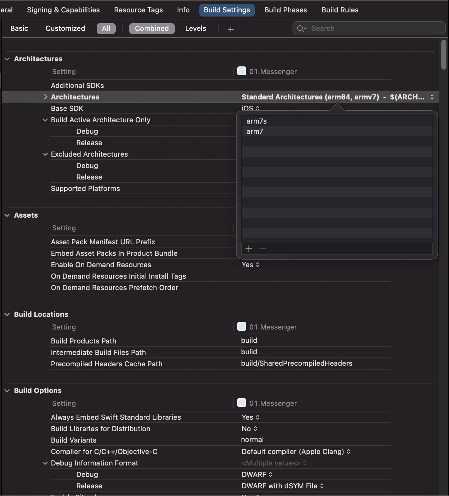Click the 01.Messenger icon in Build Locations header

[x=242, y=326]
